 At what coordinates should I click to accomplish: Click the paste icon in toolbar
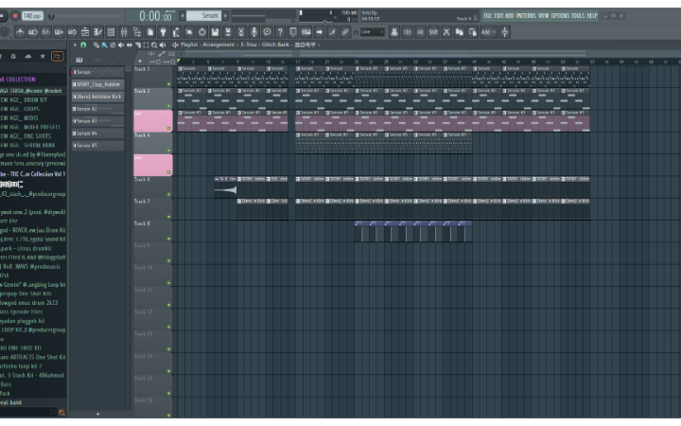[x=473, y=32]
